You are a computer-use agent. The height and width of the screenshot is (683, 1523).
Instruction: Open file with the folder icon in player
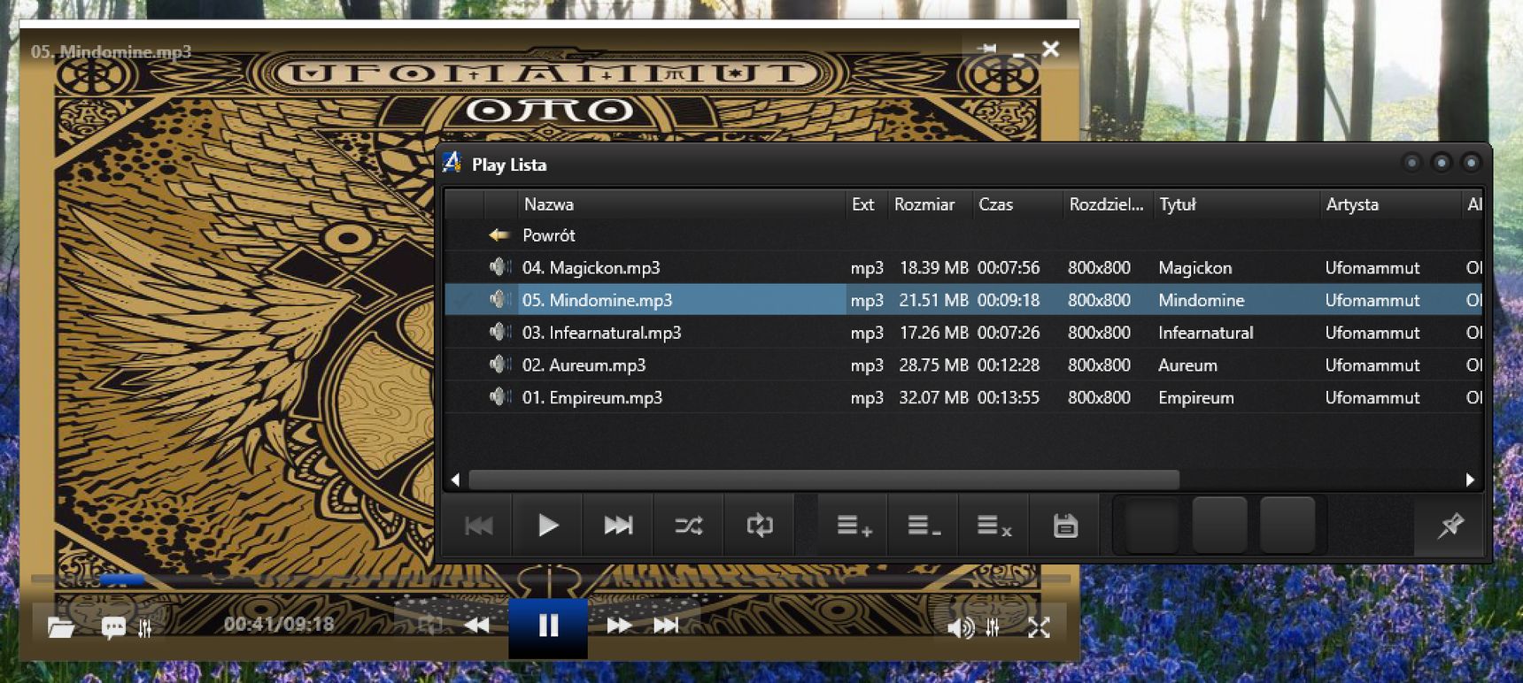[x=60, y=628]
